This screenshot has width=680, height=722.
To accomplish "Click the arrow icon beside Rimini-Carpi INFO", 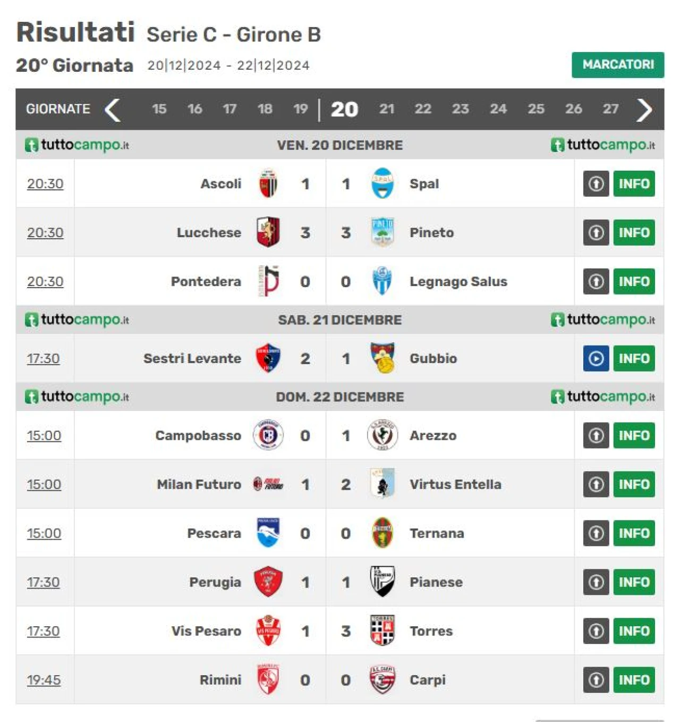I will point(596,679).
